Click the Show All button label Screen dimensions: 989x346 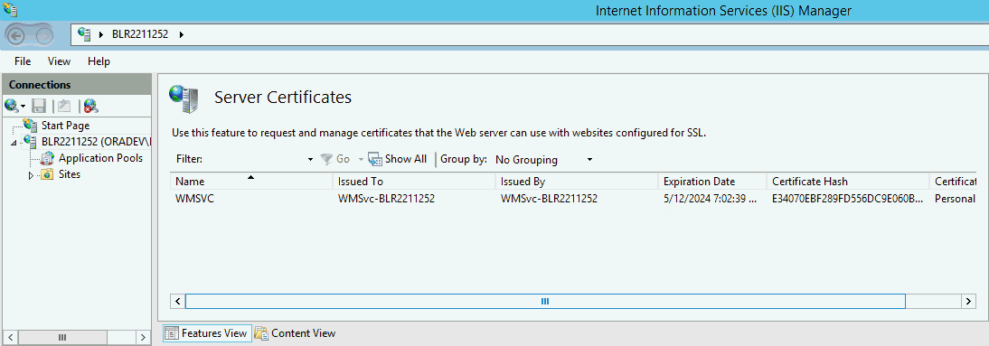(x=406, y=159)
